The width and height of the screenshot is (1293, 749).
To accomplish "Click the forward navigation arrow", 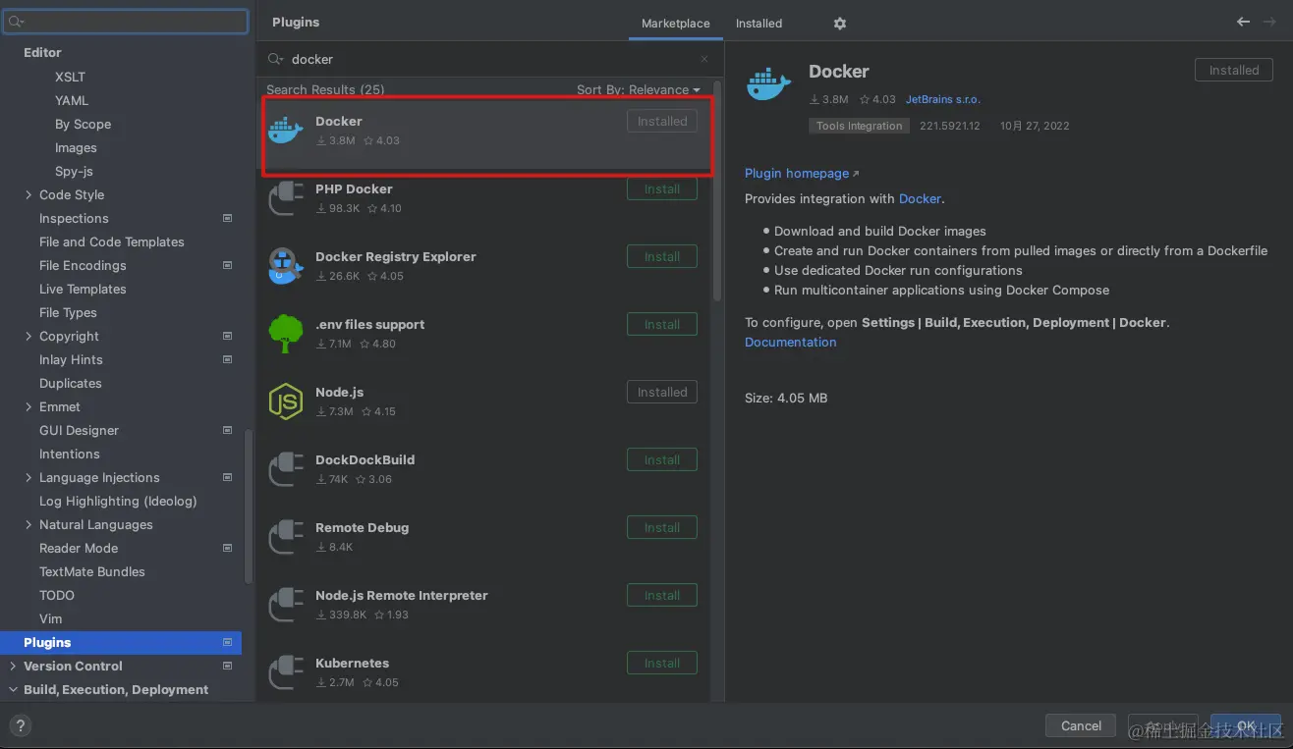I will click(1270, 22).
